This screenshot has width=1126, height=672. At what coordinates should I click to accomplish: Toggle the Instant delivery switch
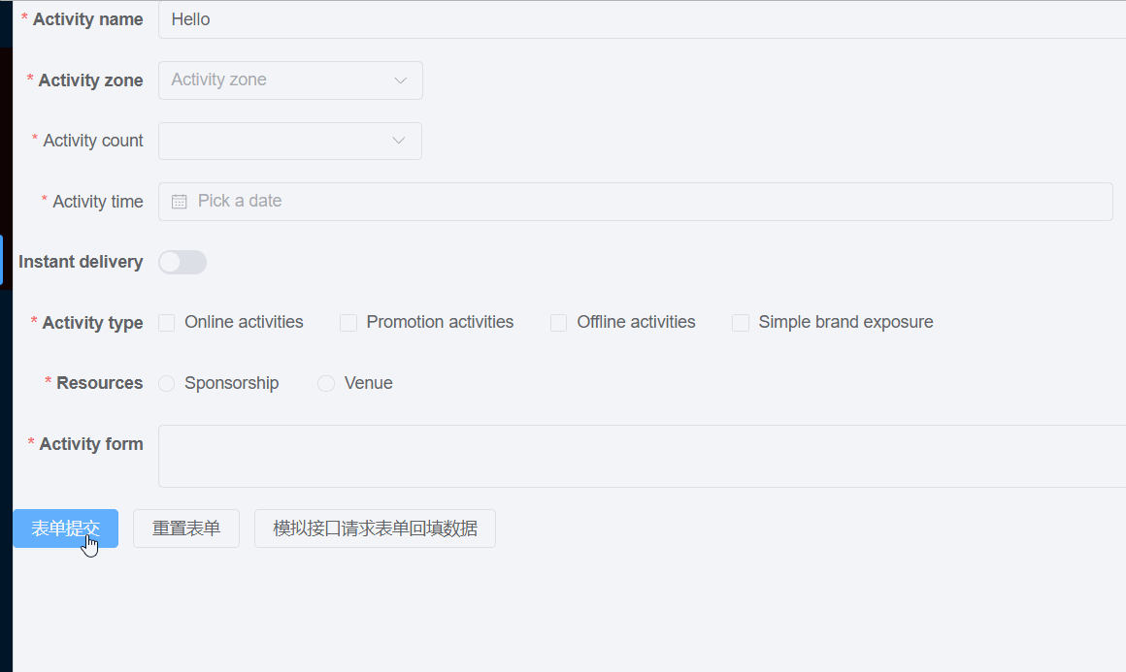coord(182,262)
